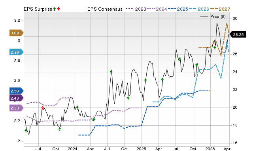This screenshot has height=151, width=253.
Task: Select the 2026 light blue legend entry
Action: point(199,9)
